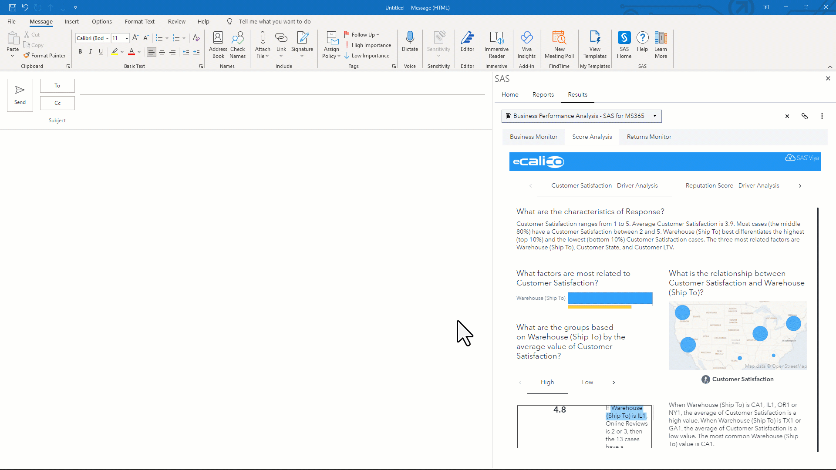Switch to the Insert ribbon tab
836x470 pixels.
tap(72, 22)
